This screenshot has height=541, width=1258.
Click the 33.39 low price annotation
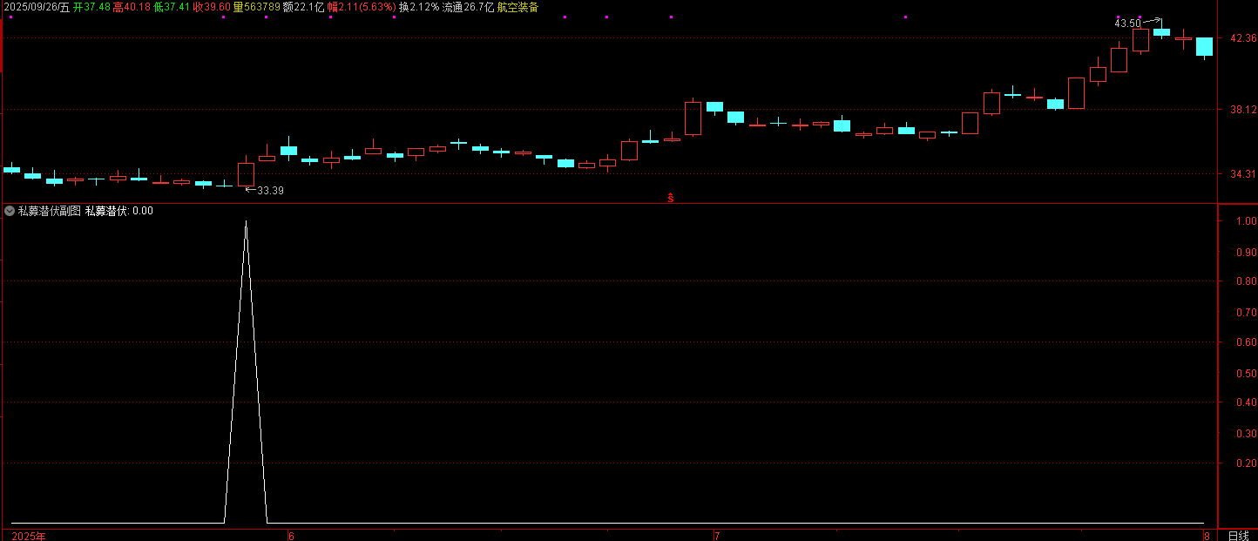click(x=270, y=190)
